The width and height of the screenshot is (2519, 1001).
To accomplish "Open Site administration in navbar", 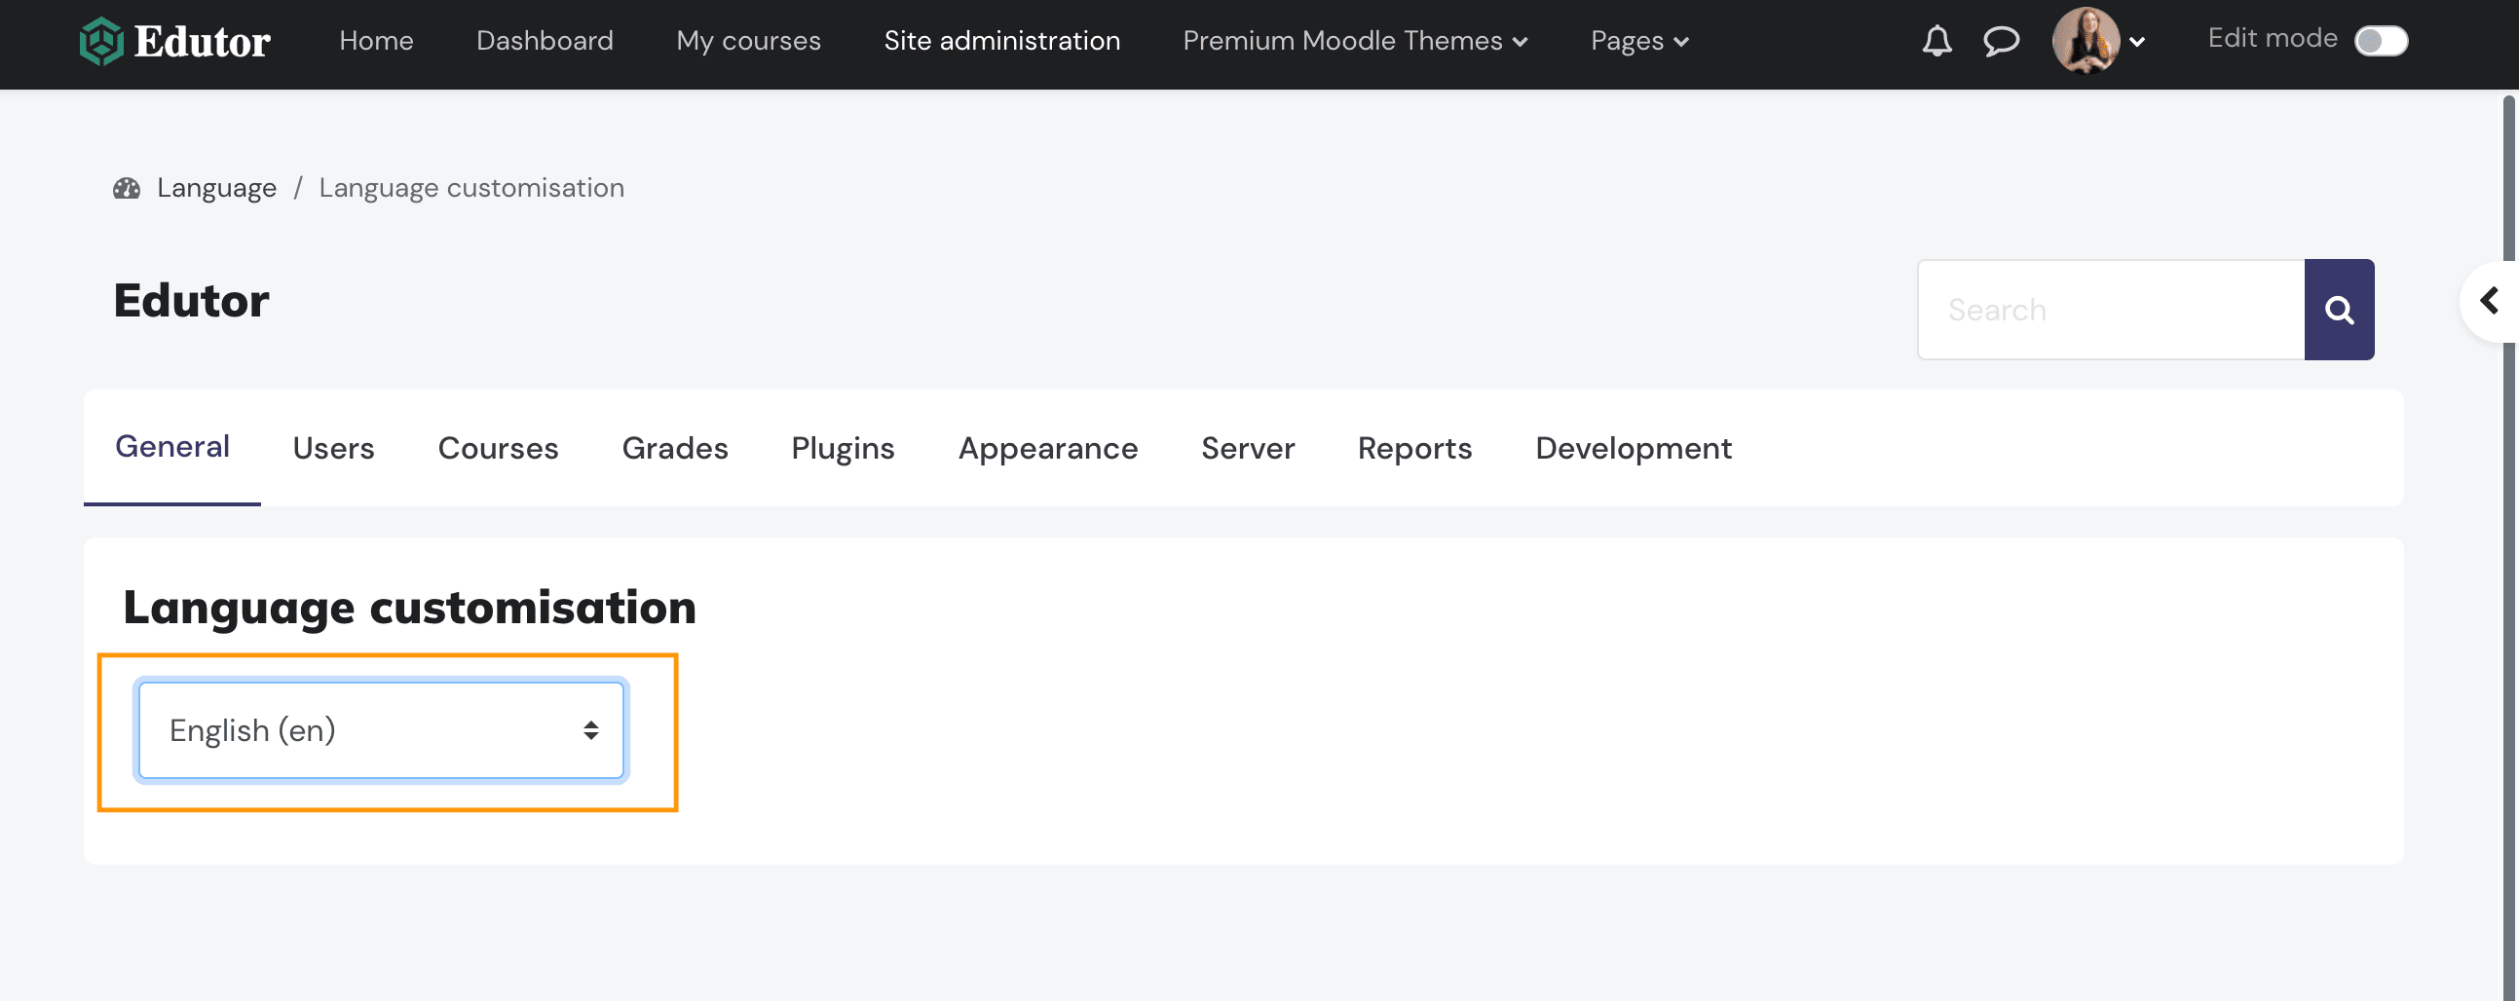I will [x=1002, y=41].
